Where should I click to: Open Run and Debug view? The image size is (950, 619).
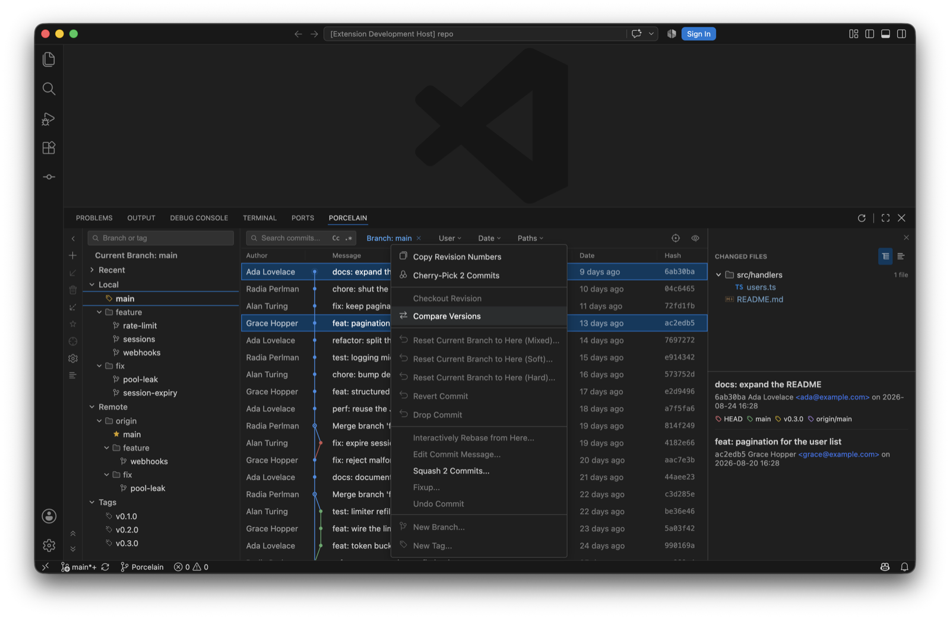point(49,119)
